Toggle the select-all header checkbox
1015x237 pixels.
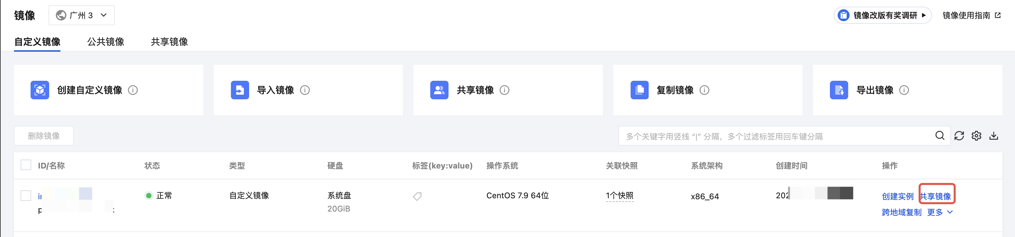click(26, 165)
